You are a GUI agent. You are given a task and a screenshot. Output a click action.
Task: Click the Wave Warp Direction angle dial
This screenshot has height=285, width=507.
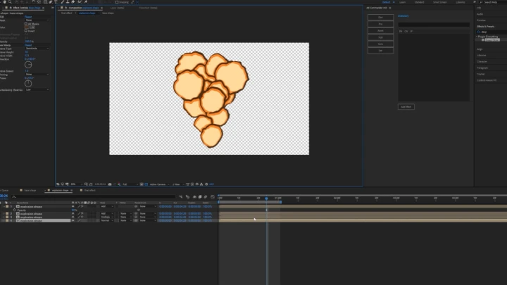pos(28,65)
